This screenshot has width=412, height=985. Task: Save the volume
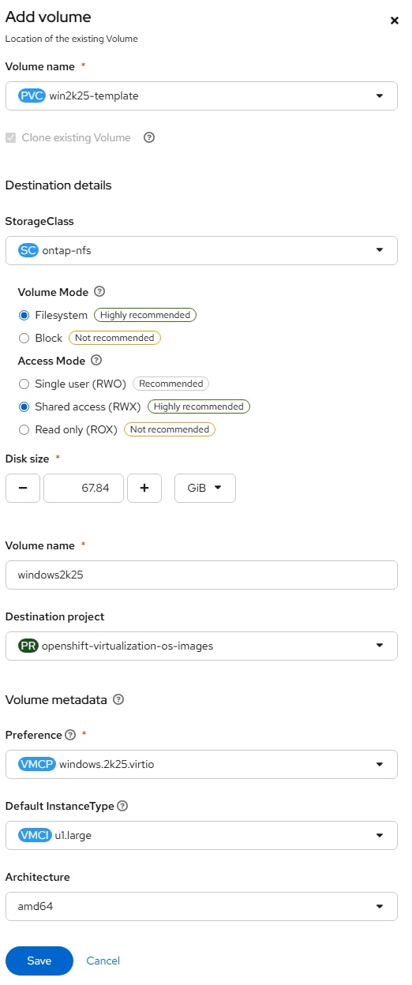pyautogui.click(x=39, y=961)
